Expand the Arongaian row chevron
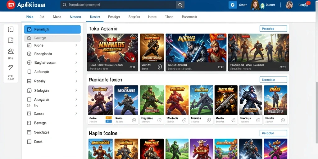 (76, 99)
